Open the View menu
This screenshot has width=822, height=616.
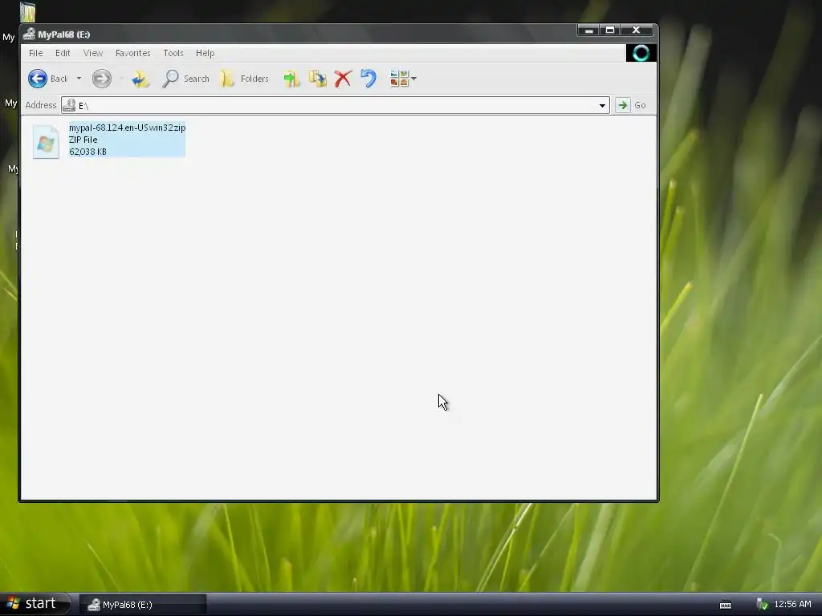coord(93,53)
